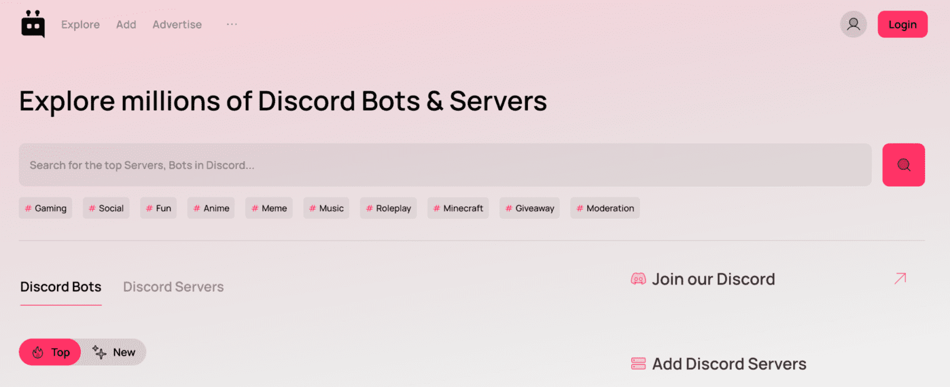This screenshot has width=950, height=387.
Task: Click the flame icon in Top toggle
Action: click(x=38, y=353)
